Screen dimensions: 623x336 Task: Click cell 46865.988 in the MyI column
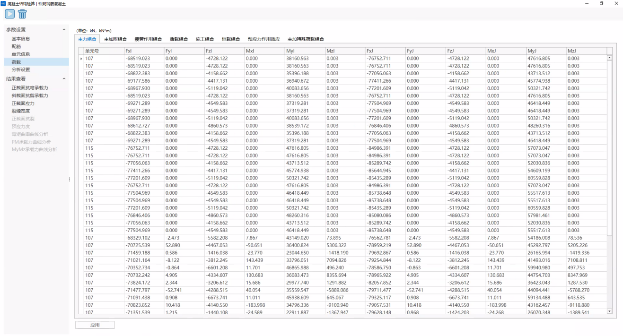click(305, 267)
